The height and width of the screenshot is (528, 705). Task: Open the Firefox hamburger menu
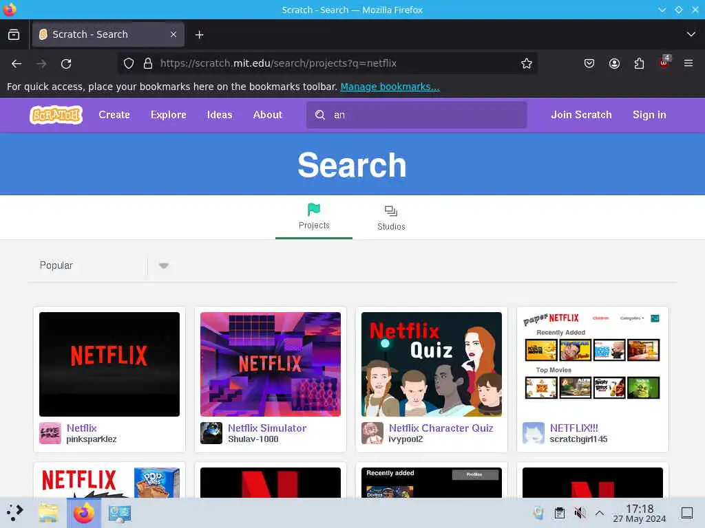point(688,63)
